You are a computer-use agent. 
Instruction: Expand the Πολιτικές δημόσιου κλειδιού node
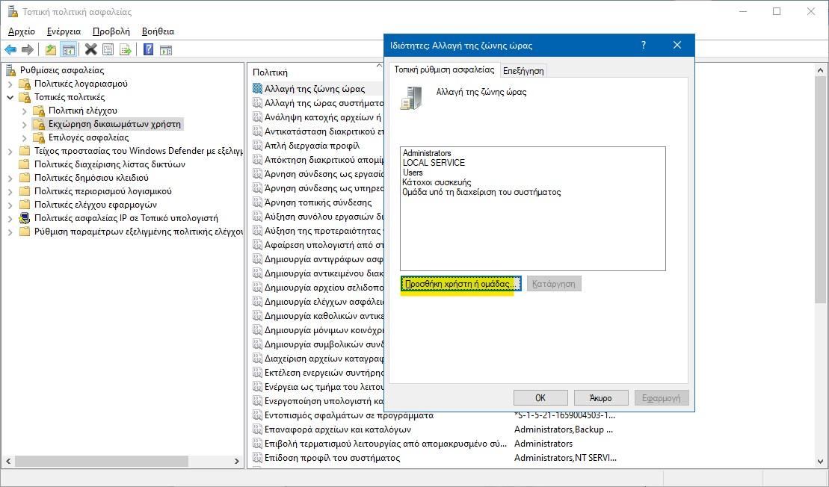10,178
